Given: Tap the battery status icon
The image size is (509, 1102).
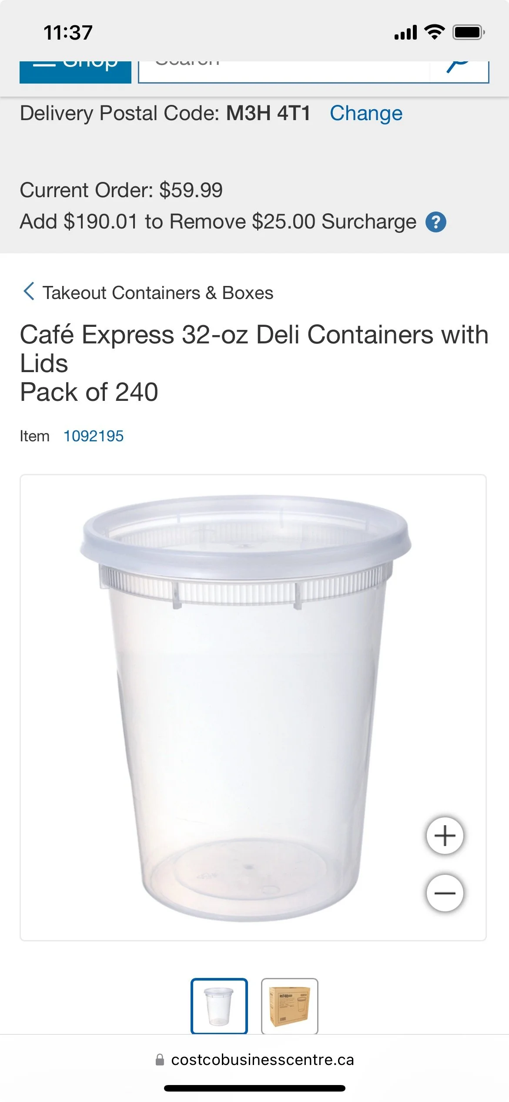Looking at the screenshot, I should pyautogui.click(x=469, y=32).
